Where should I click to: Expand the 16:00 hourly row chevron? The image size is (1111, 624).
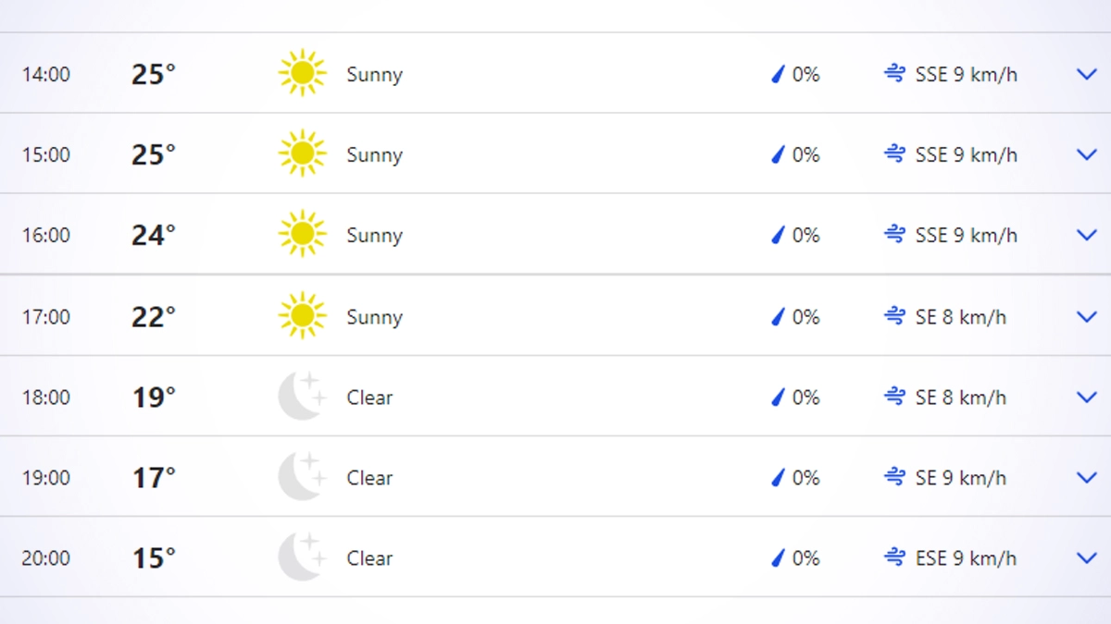click(1087, 236)
